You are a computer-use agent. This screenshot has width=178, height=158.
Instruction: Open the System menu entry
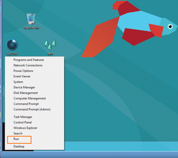[x=35, y=82]
